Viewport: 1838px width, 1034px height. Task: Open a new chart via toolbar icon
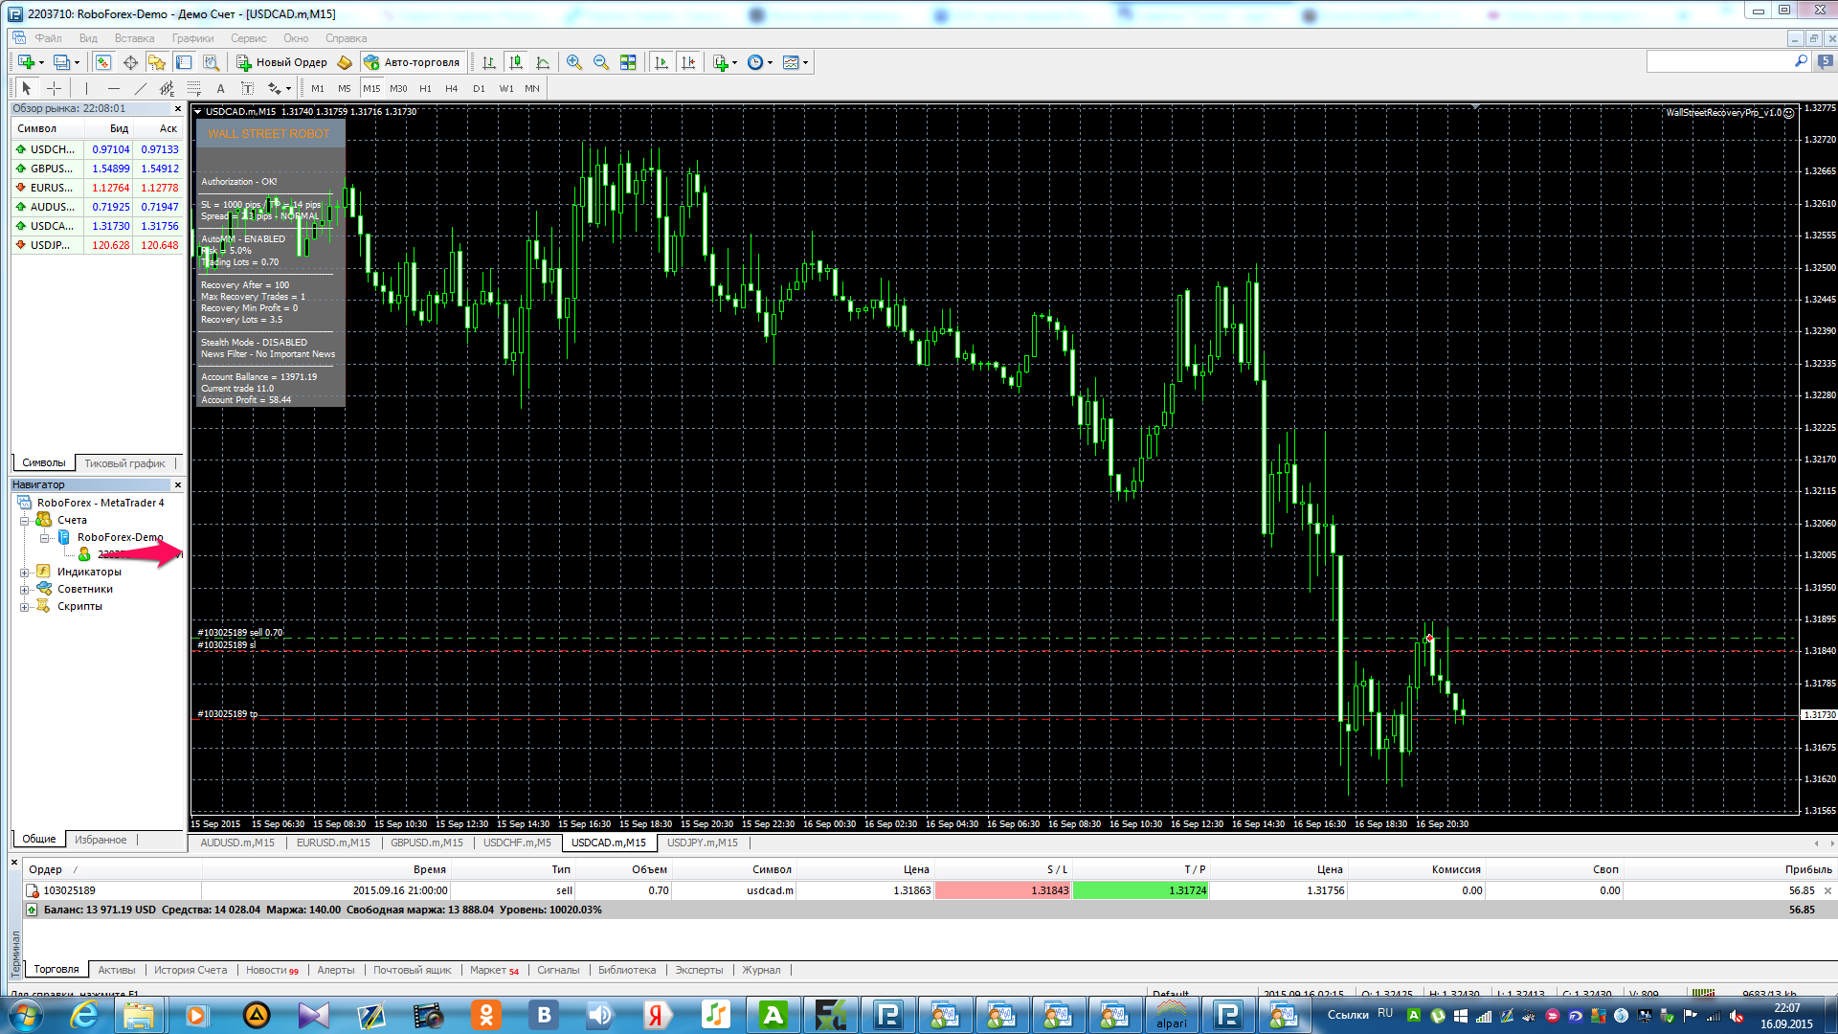click(x=26, y=62)
